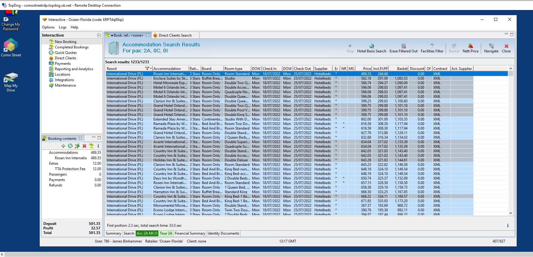Select Quick Quotes in the Interactive tree
Image resolution: width=533 pixels, height=257 pixels.
coord(65,53)
